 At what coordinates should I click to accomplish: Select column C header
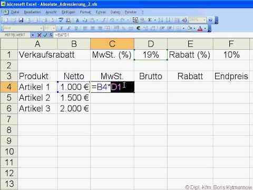coord(112,44)
